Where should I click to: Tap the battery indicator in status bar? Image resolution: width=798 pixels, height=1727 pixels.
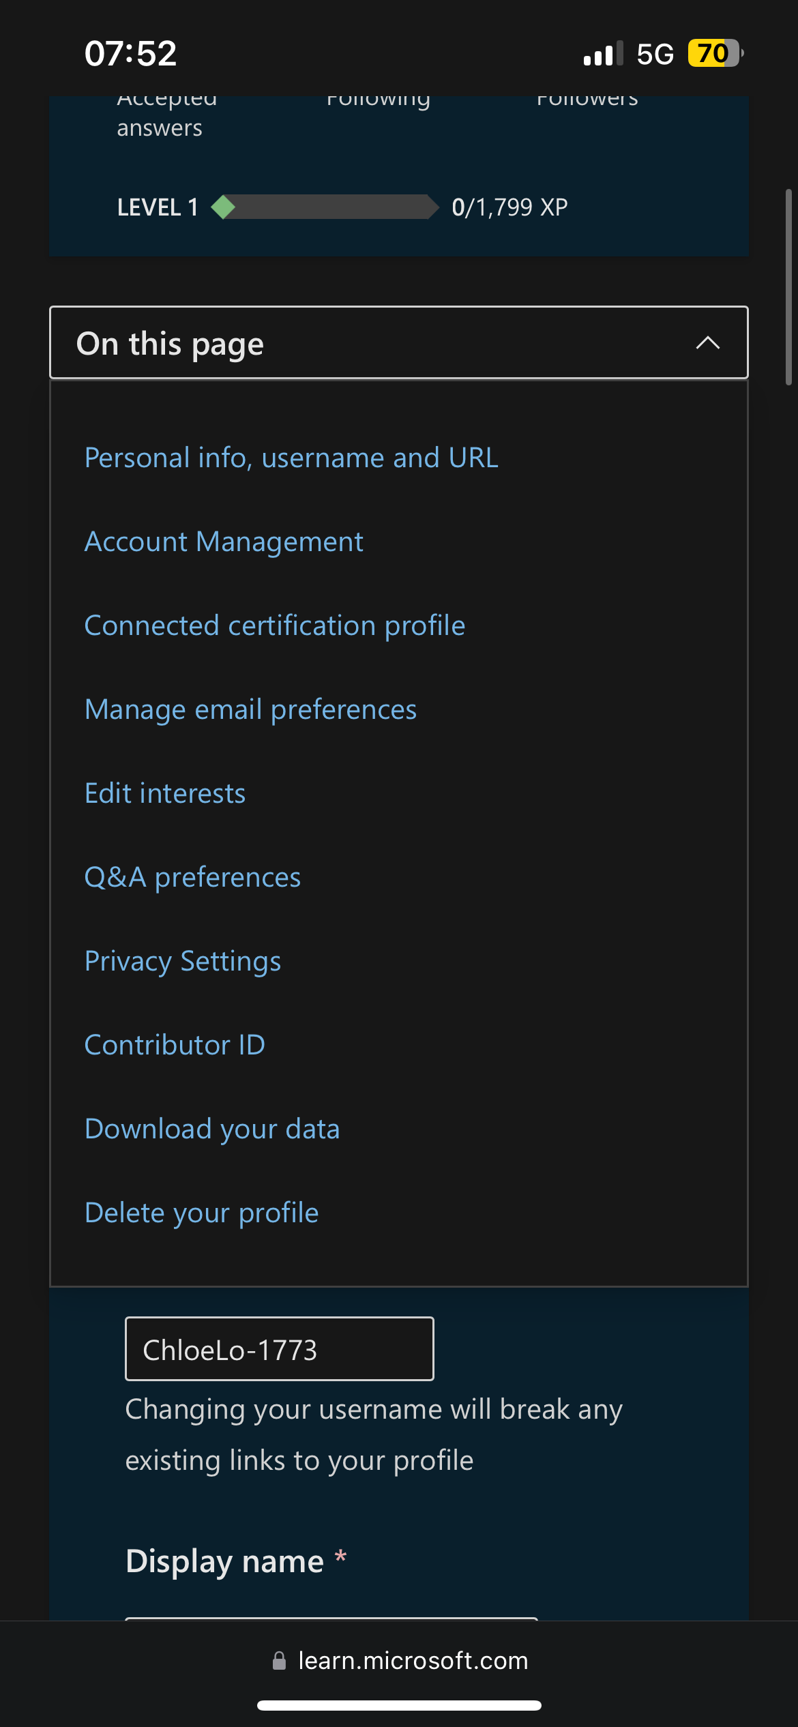click(715, 53)
